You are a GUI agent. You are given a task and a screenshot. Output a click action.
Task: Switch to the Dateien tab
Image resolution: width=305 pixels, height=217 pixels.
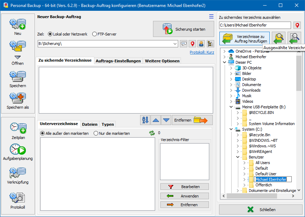pyautogui.click(x=90, y=124)
